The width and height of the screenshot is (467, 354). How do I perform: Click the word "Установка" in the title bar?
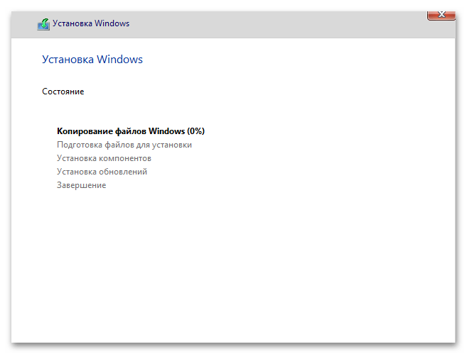tap(74, 23)
